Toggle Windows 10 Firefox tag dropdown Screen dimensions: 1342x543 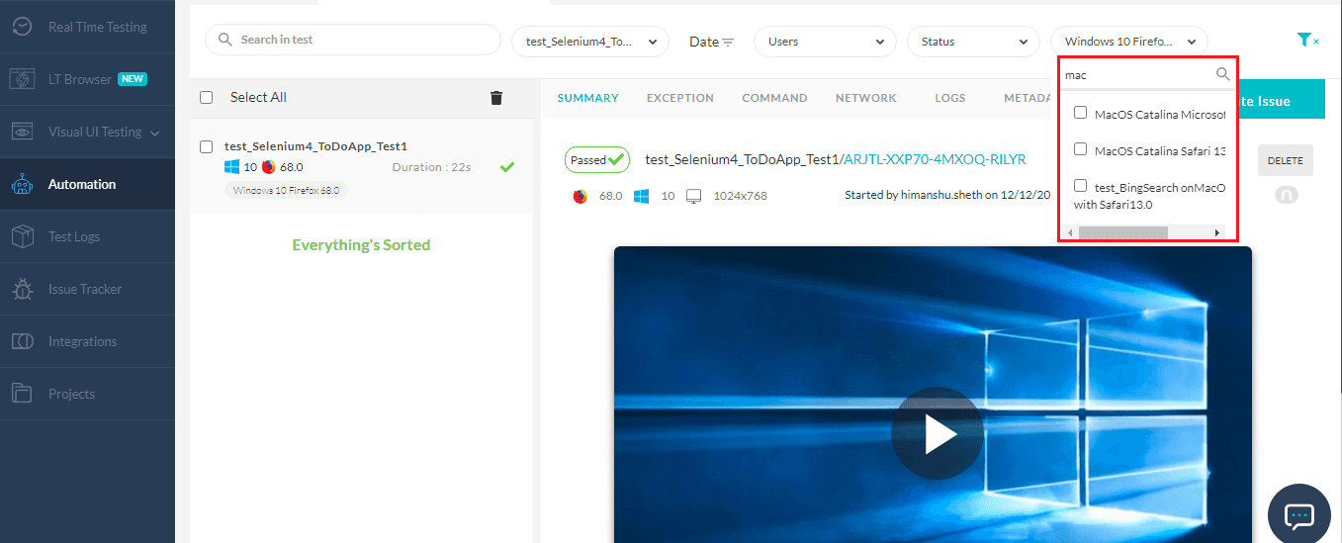(x=1128, y=42)
